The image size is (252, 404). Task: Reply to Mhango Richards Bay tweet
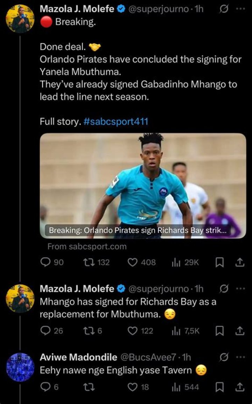click(x=46, y=330)
